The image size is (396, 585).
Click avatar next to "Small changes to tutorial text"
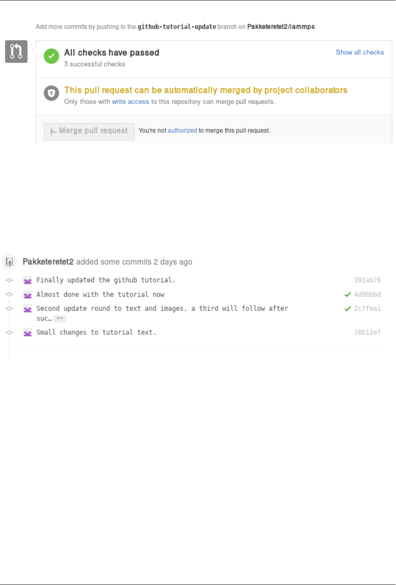click(27, 333)
